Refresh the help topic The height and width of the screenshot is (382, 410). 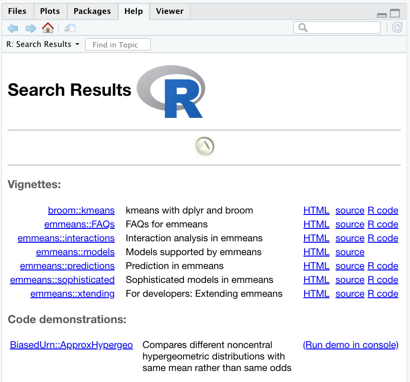pos(397,28)
